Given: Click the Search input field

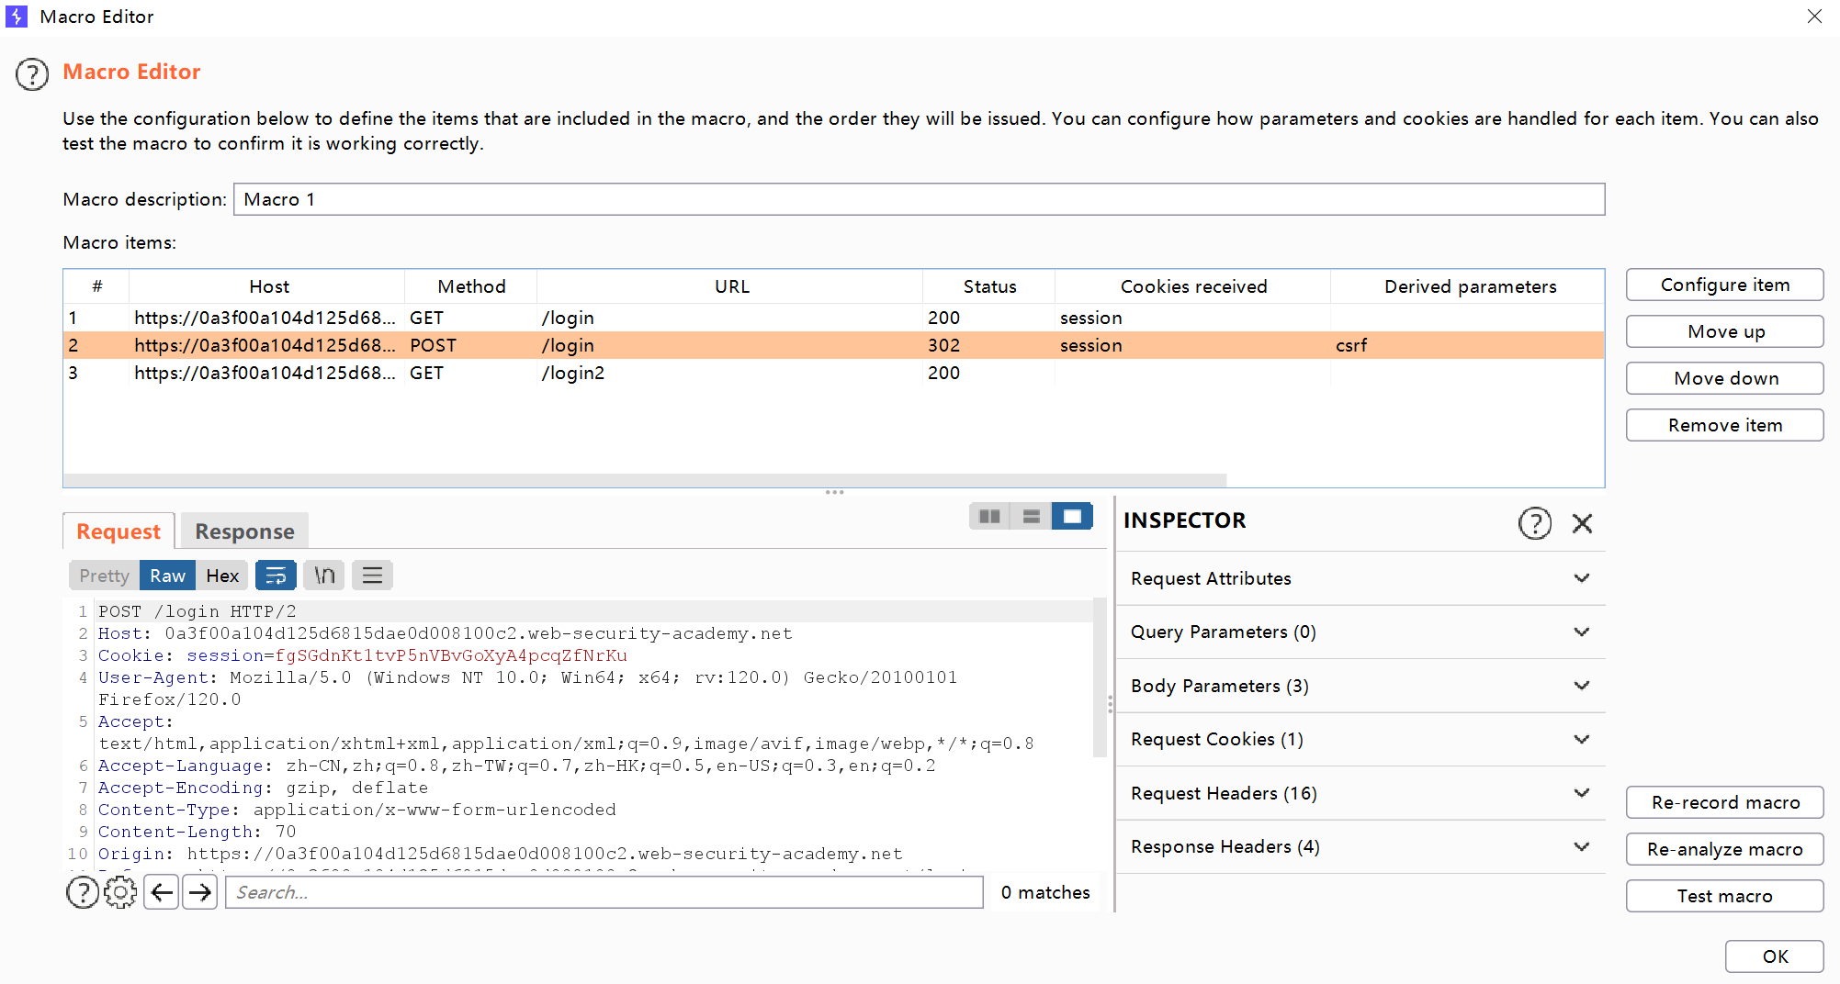Looking at the screenshot, I should (604, 892).
